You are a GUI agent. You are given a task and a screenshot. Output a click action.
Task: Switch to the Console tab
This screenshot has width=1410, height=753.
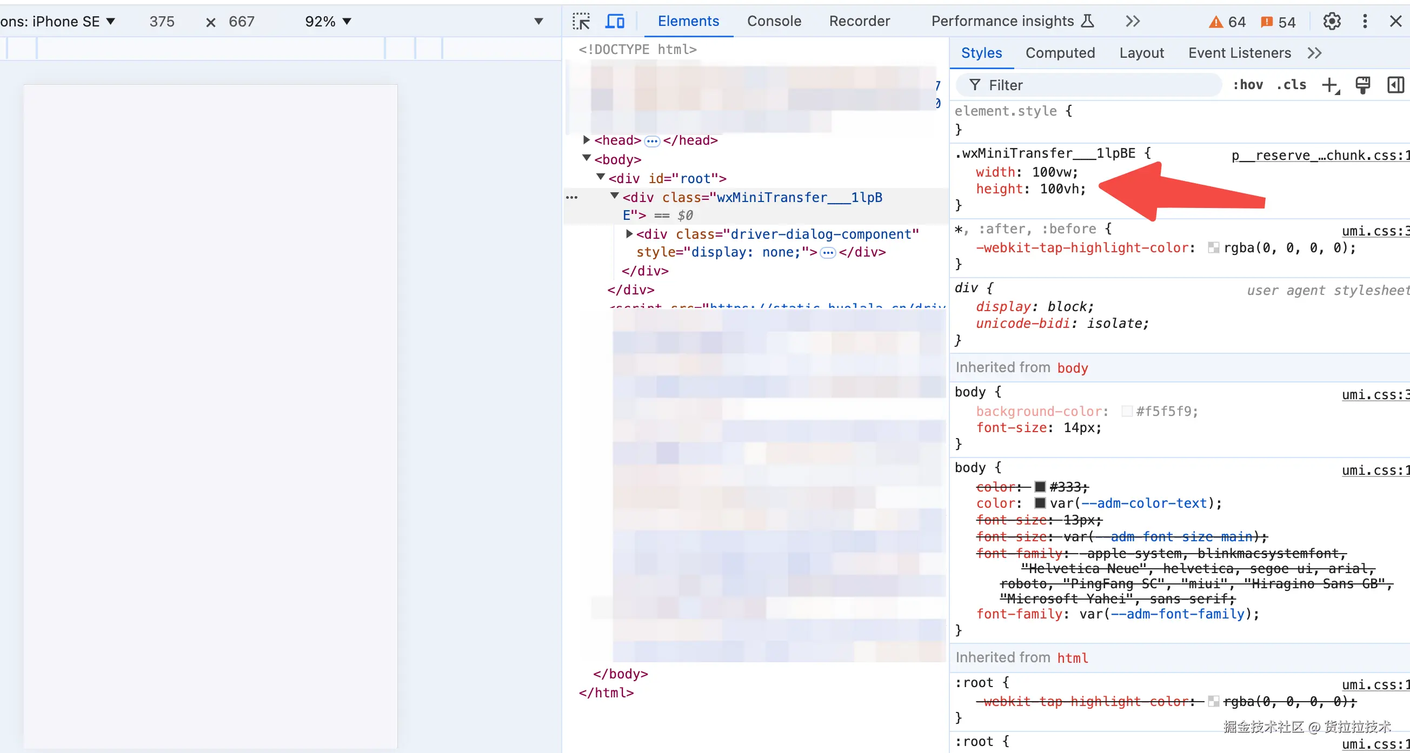point(774,21)
